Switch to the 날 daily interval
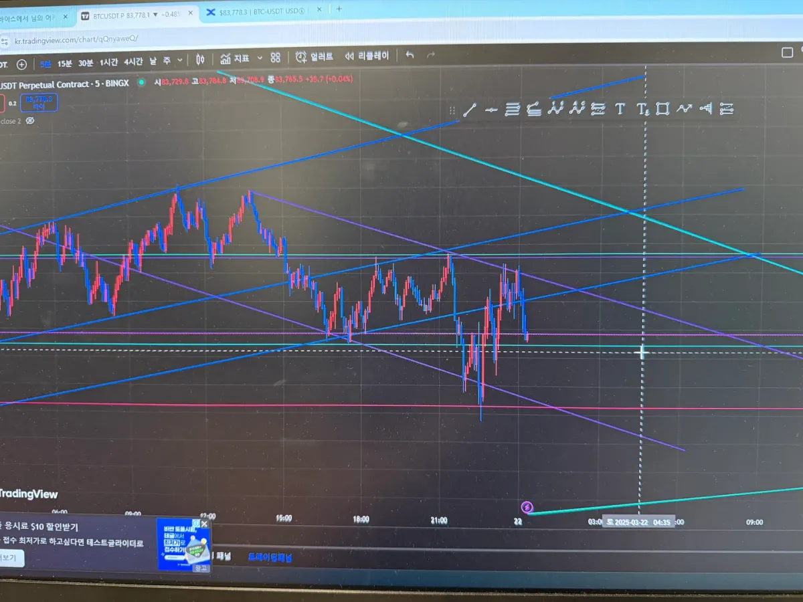 coord(153,61)
